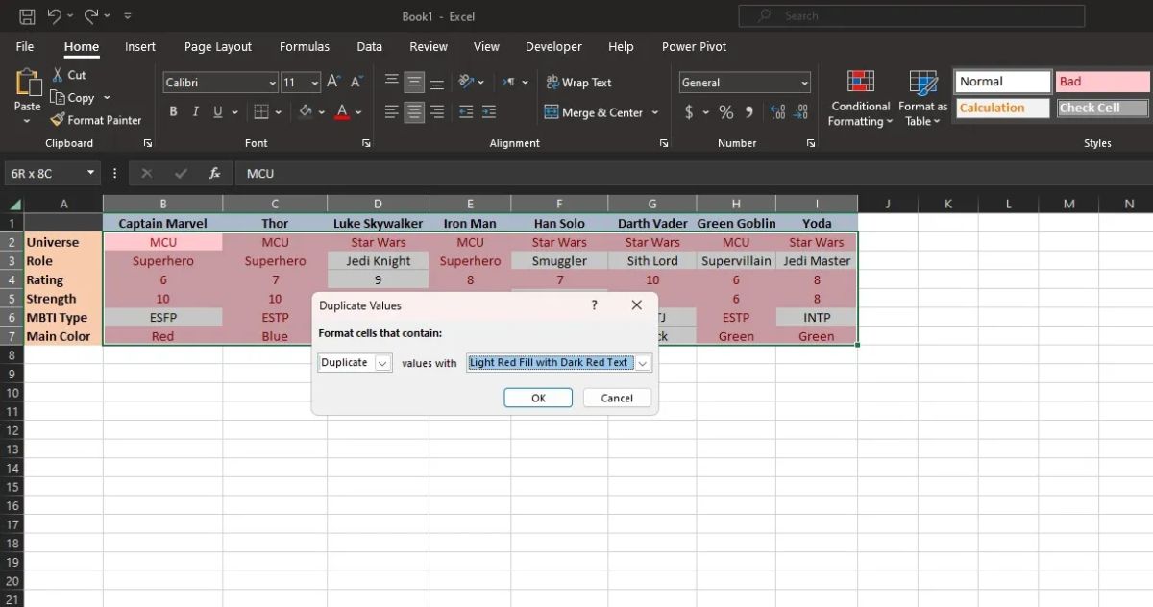Apply Underline formatting icon
1153x607 pixels.
[218, 111]
